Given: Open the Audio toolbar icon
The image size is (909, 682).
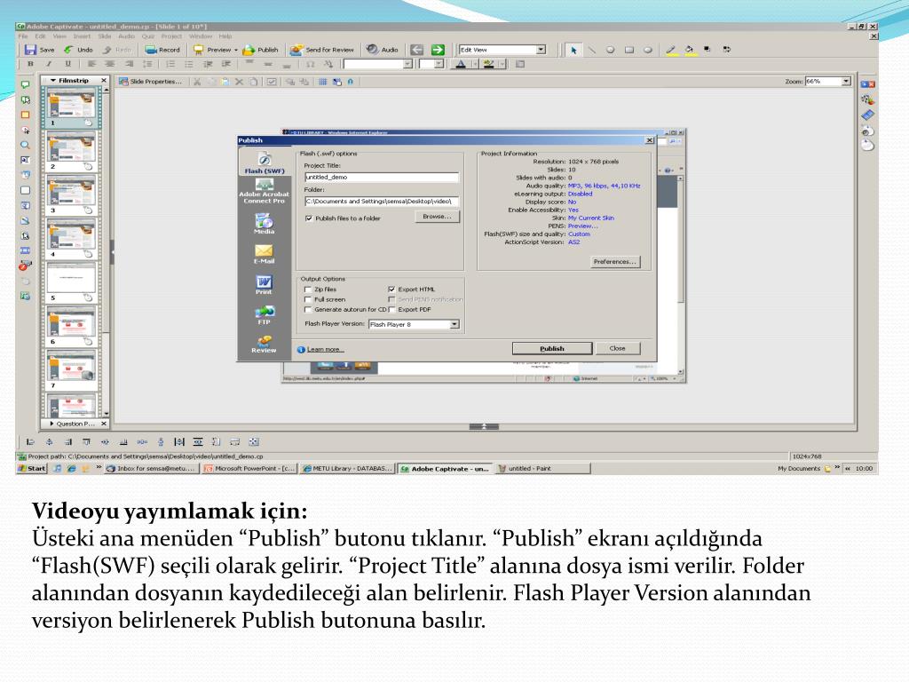Looking at the screenshot, I should tap(372, 50).
